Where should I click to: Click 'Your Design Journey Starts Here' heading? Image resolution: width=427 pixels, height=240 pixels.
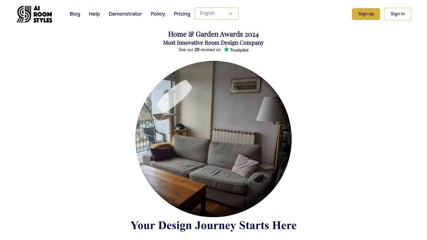pos(213,225)
